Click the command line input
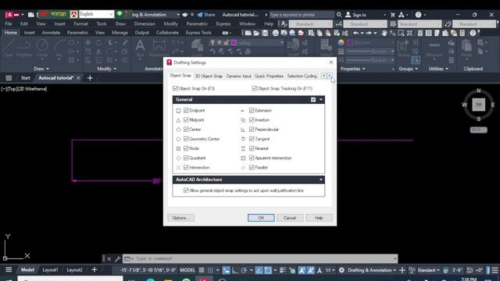 coord(260,258)
